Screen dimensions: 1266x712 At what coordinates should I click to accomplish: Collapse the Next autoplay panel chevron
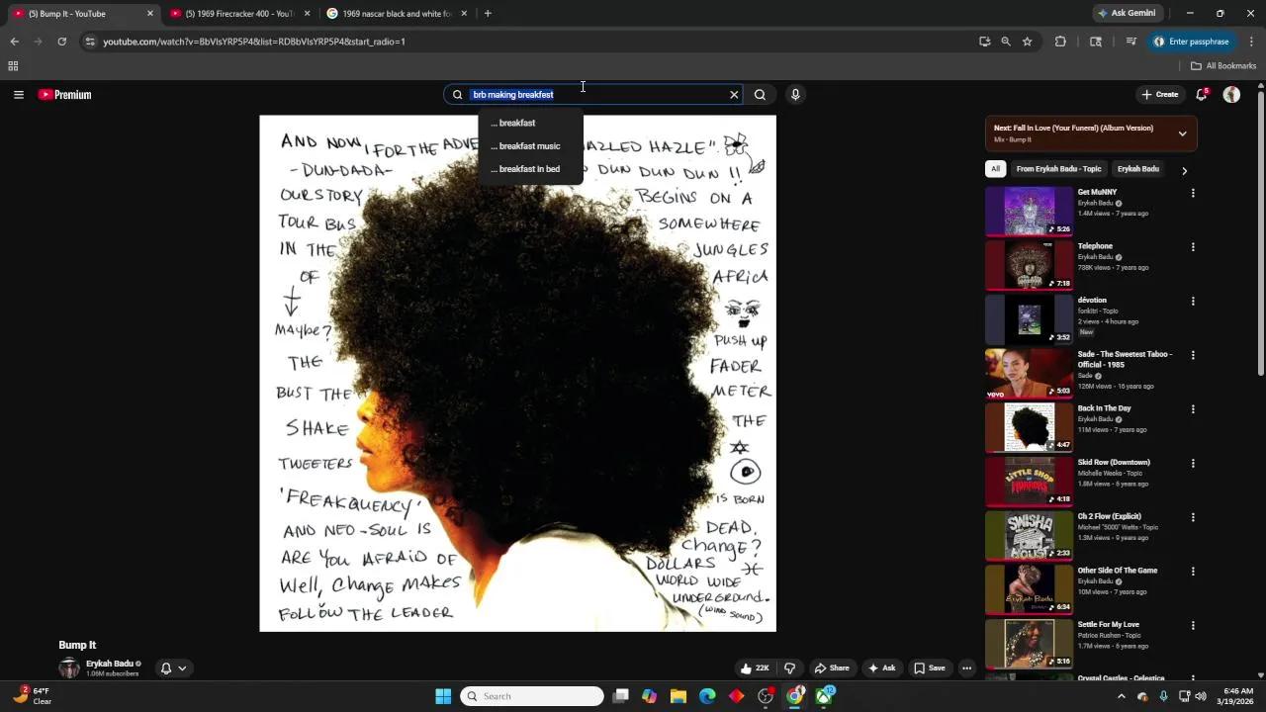(x=1182, y=133)
